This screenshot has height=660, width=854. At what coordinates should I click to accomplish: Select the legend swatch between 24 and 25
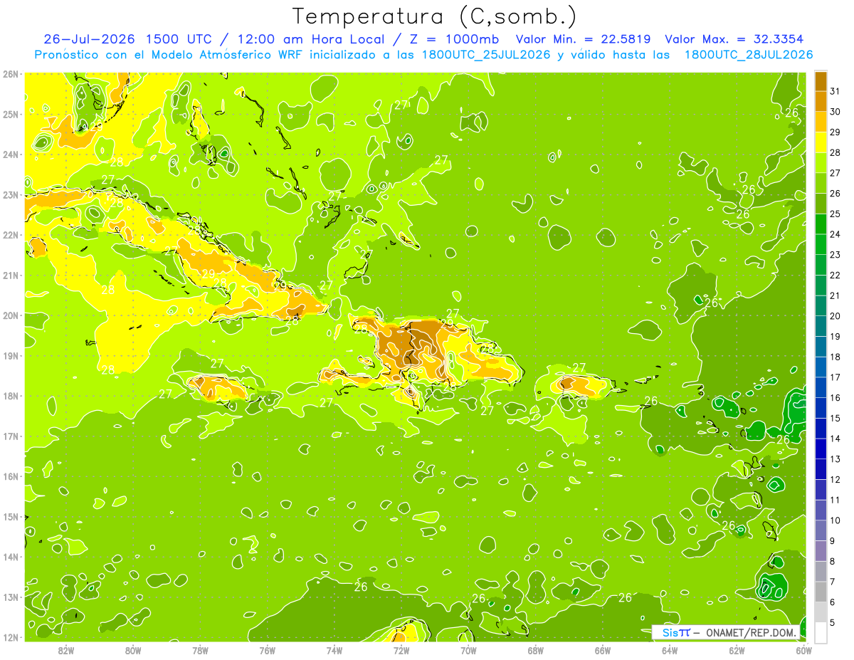[821, 224]
